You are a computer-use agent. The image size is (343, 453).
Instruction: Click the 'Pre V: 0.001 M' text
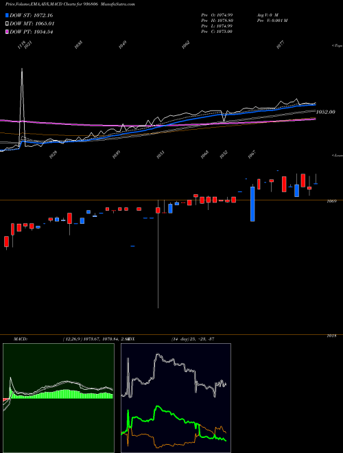click(x=272, y=21)
